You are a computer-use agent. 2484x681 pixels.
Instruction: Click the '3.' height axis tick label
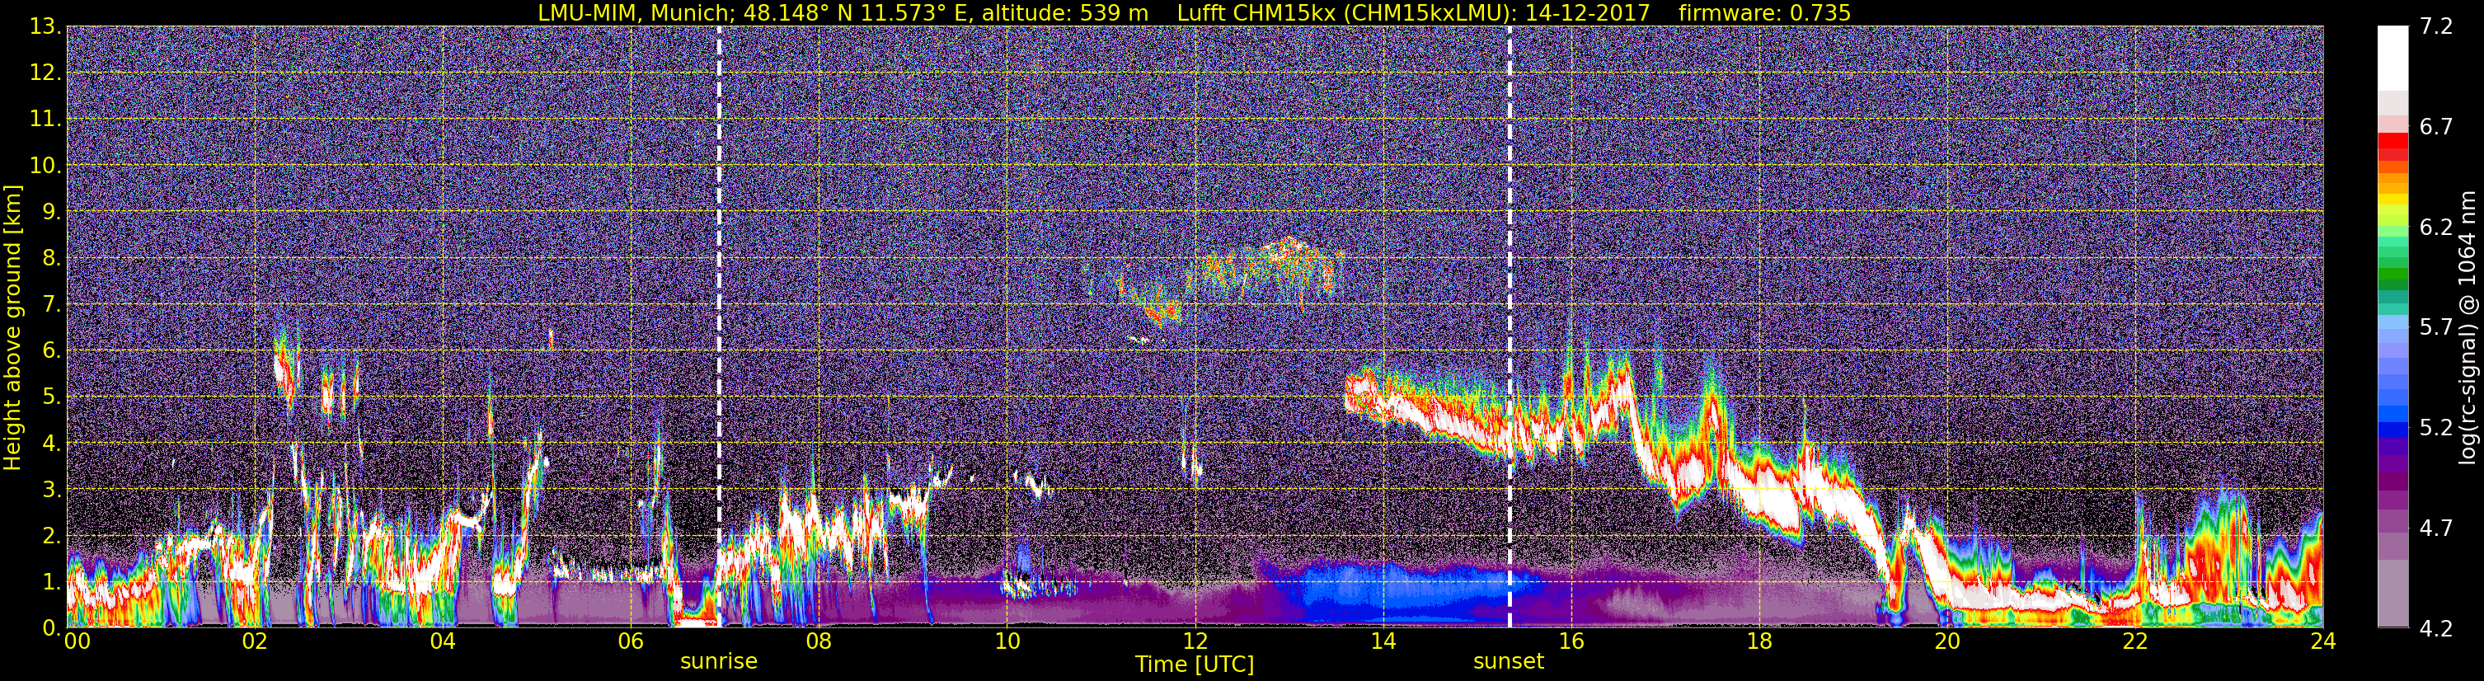click(x=52, y=489)
